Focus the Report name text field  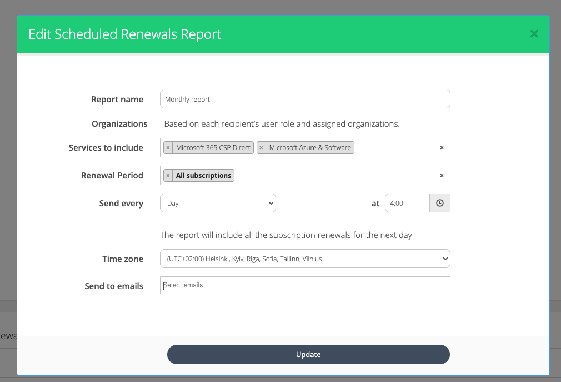[304, 99]
